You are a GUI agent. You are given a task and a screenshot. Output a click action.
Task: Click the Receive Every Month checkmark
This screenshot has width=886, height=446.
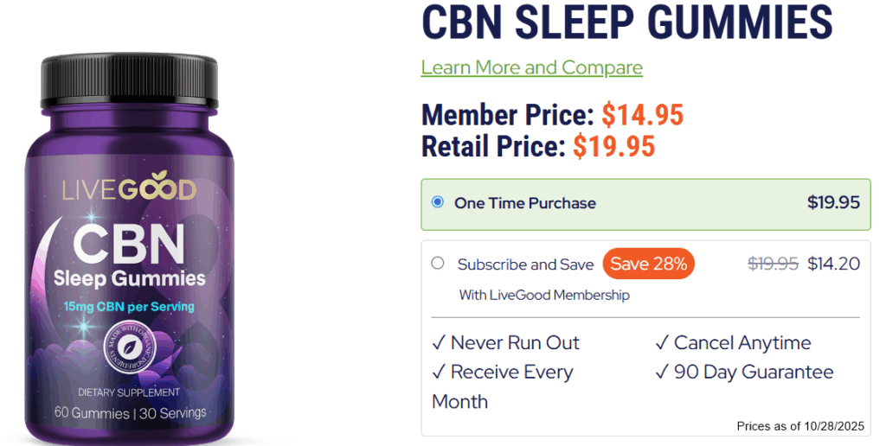[x=439, y=373]
